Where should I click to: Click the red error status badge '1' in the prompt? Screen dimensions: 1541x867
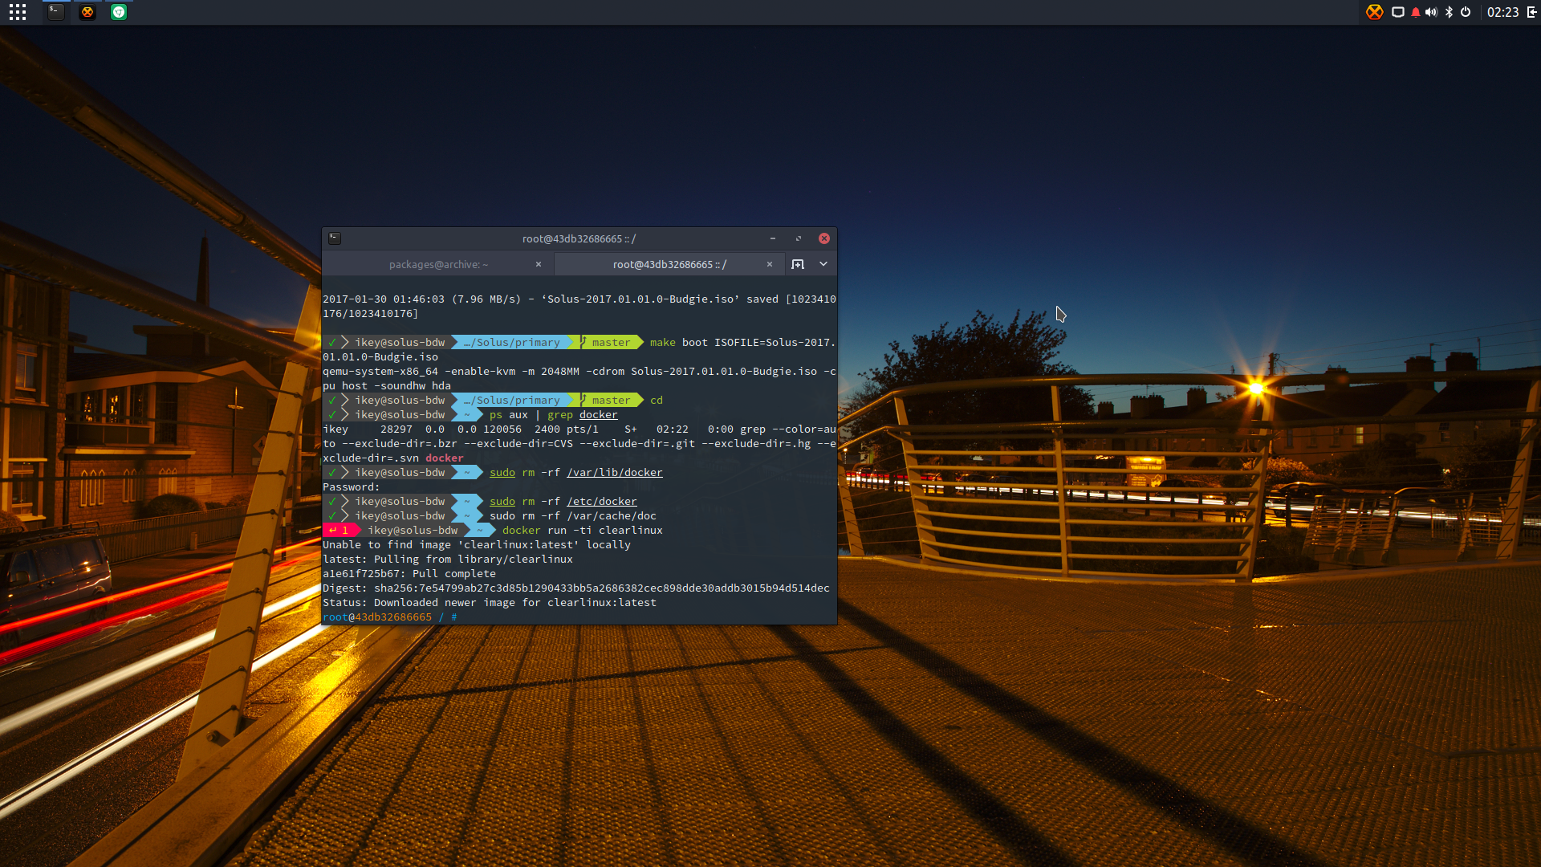click(x=340, y=531)
